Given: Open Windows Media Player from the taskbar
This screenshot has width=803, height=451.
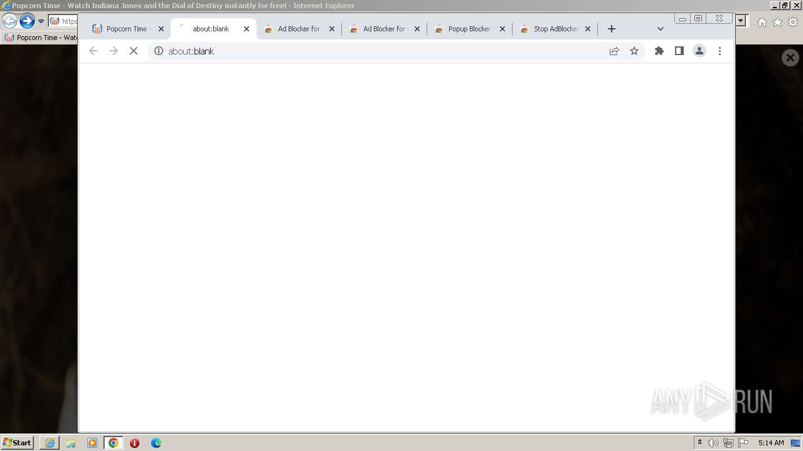Looking at the screenshot, I should pyautogui.click(x=92, y=443).
